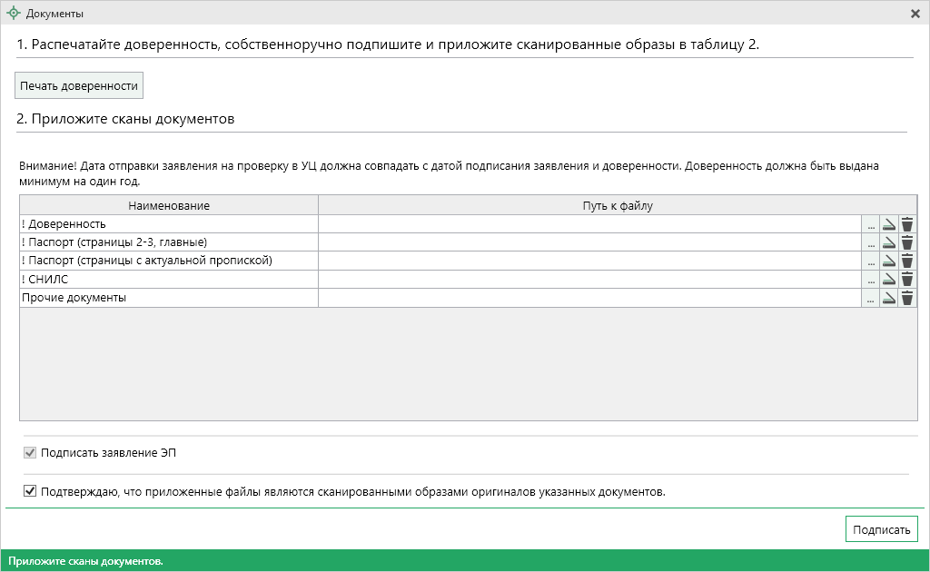Click the Путь к файлу column header

click(x=618, y=205)
